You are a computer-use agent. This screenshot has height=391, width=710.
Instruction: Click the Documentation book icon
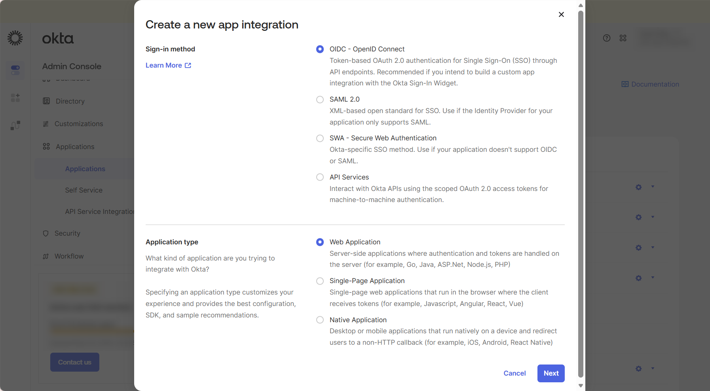click(x=625, y=84)
